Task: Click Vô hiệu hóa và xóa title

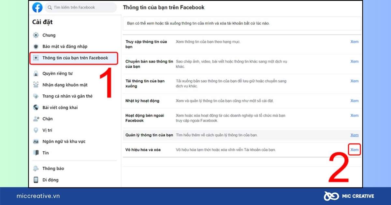Action: (x=143, y=150)
